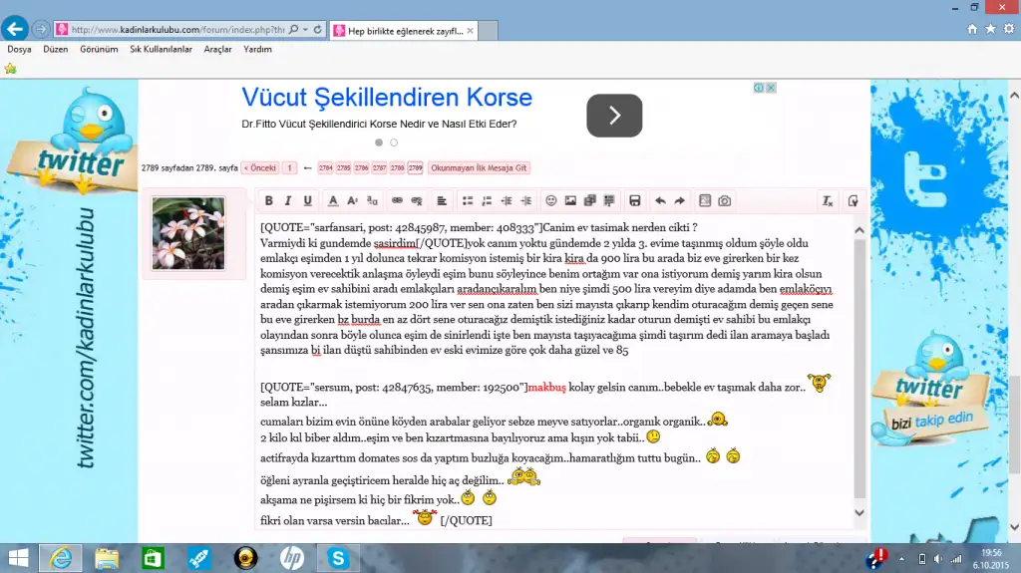Click the redo arrow in editor toolbar
The image size is (1021, 573).
coord(679,201)
